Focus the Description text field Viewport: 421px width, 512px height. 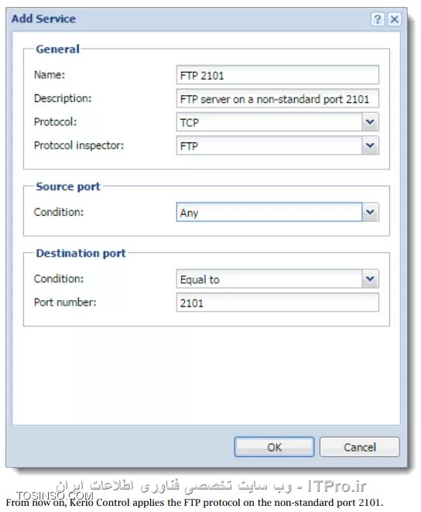(x=277, y=98)
